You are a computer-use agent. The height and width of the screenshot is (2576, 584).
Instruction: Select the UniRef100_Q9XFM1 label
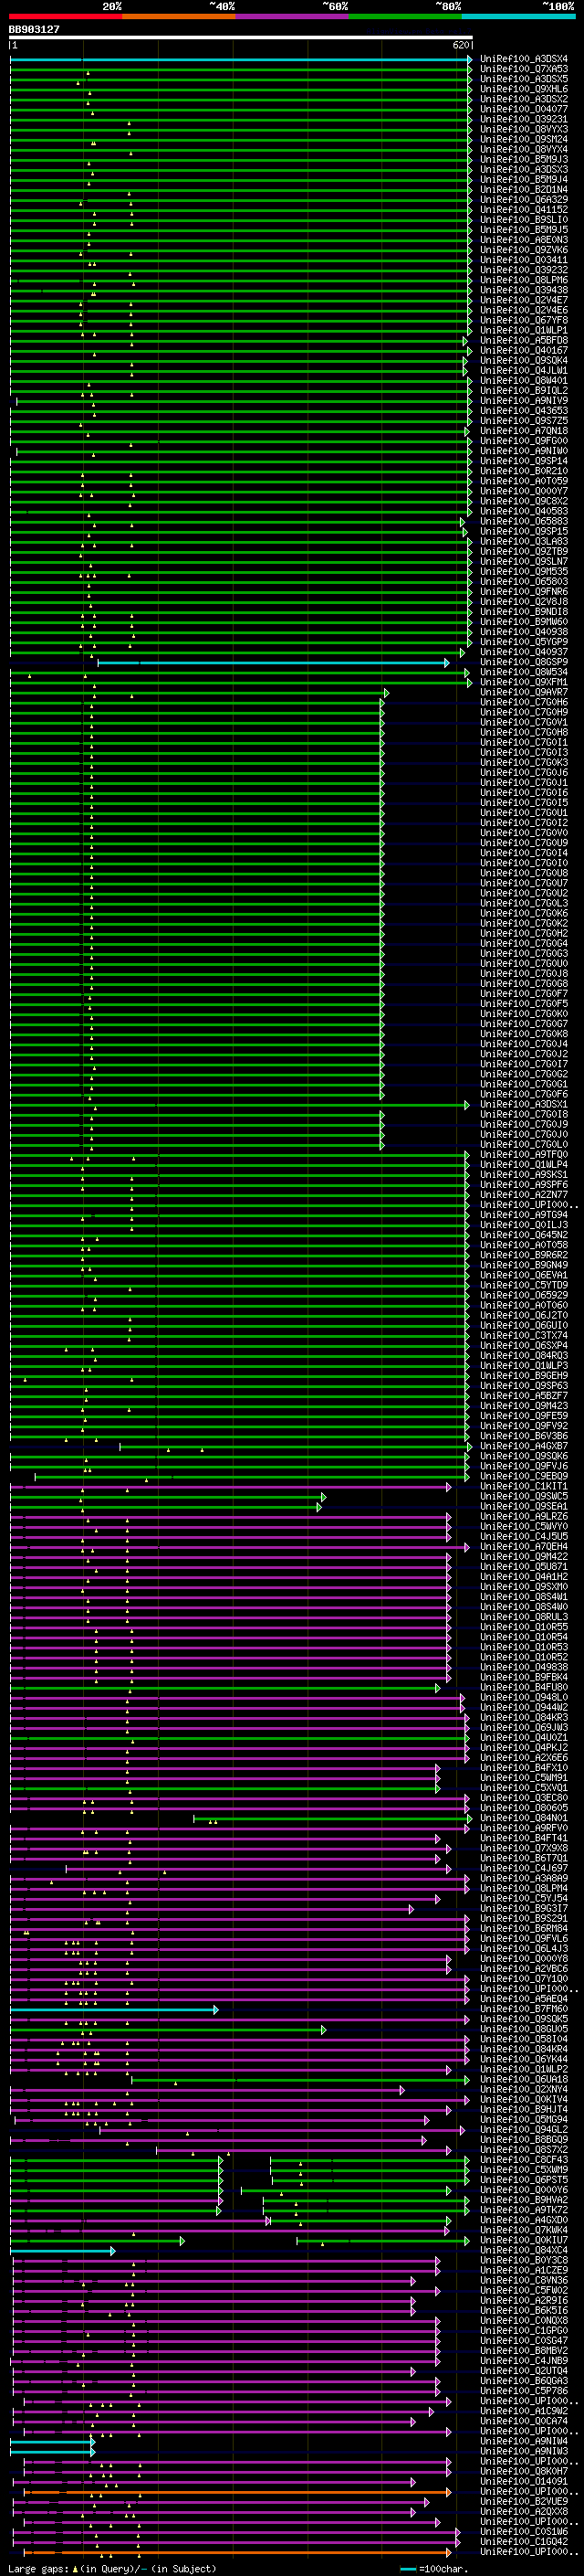tap(524, 682)
